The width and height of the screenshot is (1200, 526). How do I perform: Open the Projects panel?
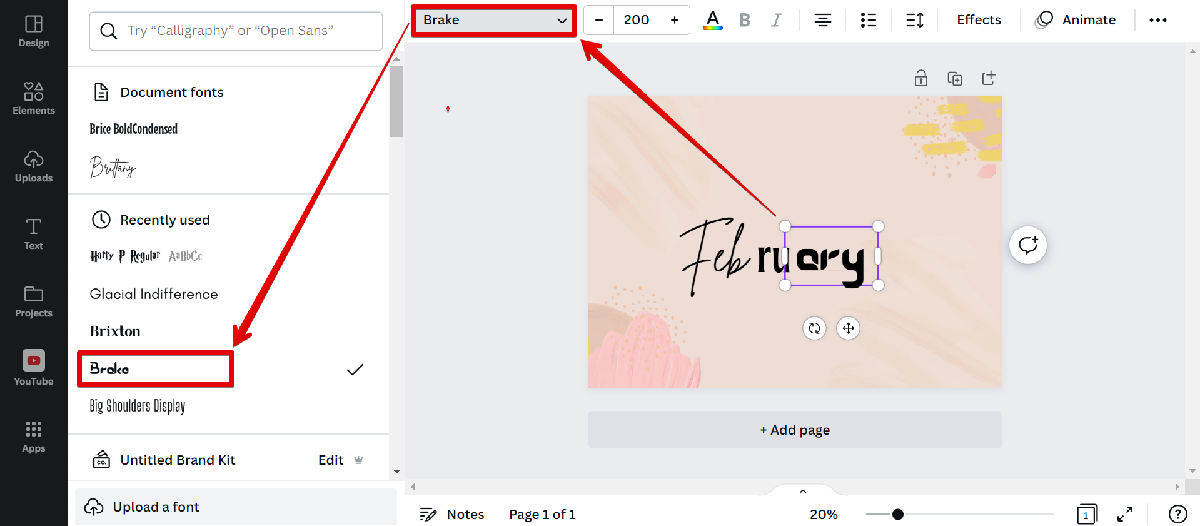click(x=34, y=301)
